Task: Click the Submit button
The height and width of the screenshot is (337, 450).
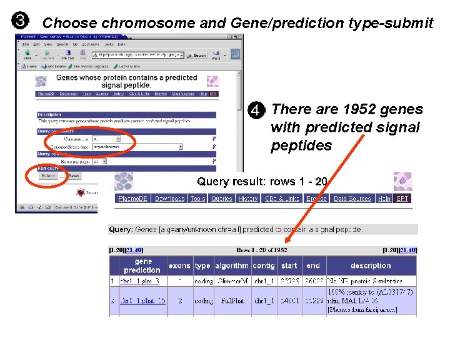Action: click(x=48, y=176)
